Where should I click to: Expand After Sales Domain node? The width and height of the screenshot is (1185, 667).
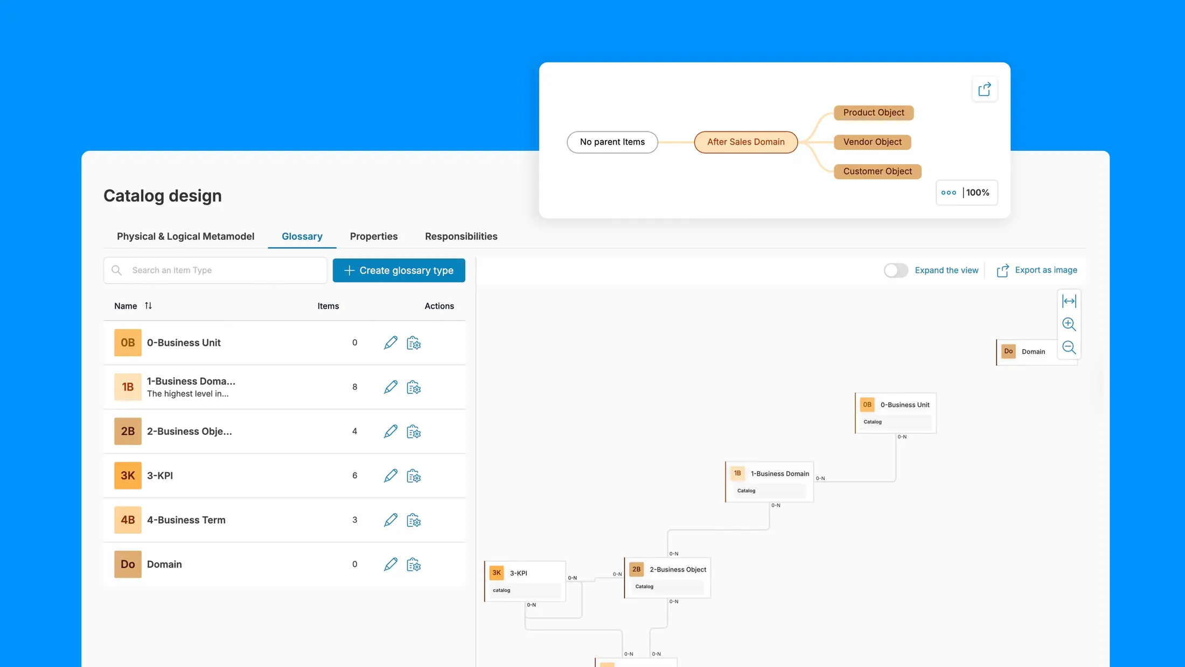click(745, 142)
